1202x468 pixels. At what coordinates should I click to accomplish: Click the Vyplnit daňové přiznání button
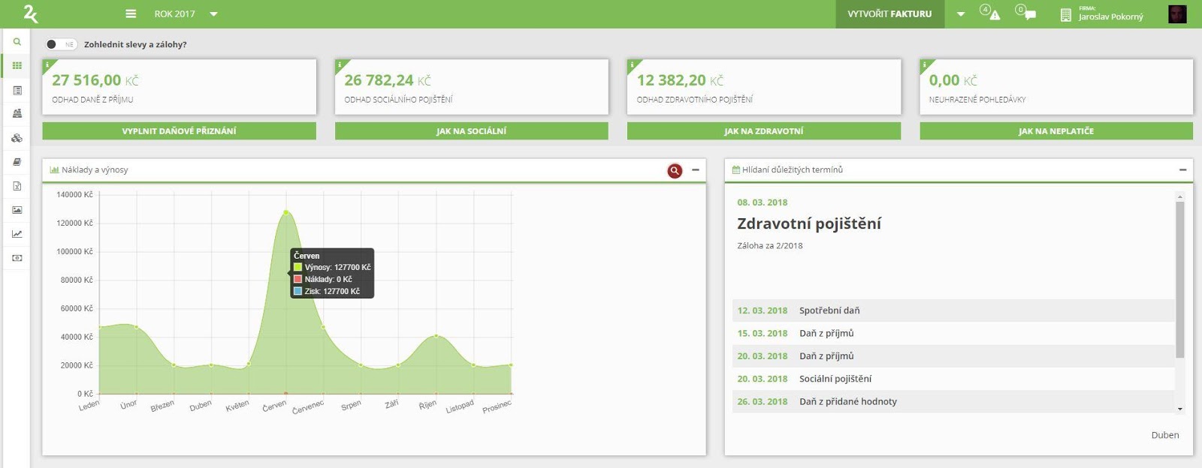(x=179, y=131)
